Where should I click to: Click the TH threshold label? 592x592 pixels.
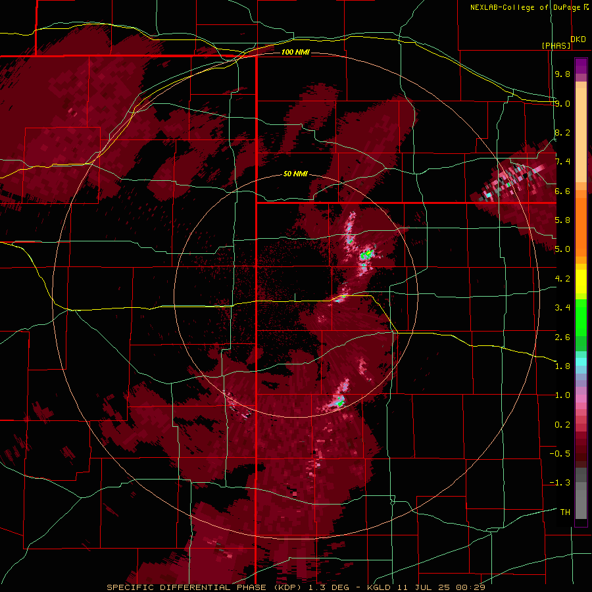pos(565,512)
